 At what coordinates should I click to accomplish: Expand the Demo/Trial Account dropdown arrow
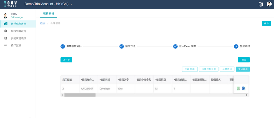pos(71,4)
